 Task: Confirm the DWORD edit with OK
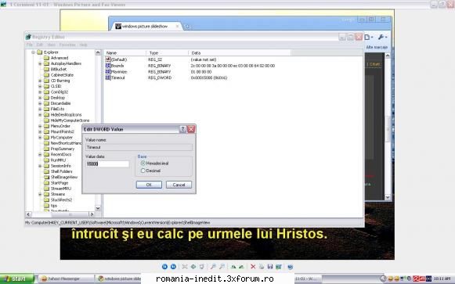click(x=149, y=185)
